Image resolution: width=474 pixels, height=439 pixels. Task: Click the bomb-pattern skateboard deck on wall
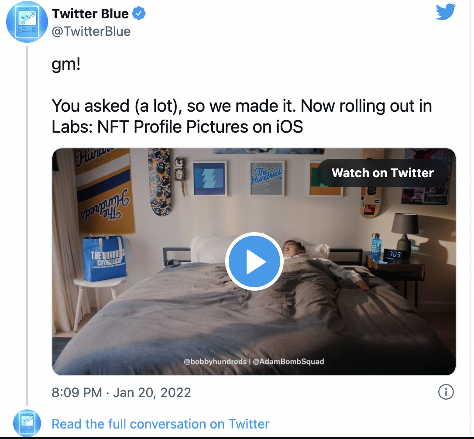pos(160,182)
